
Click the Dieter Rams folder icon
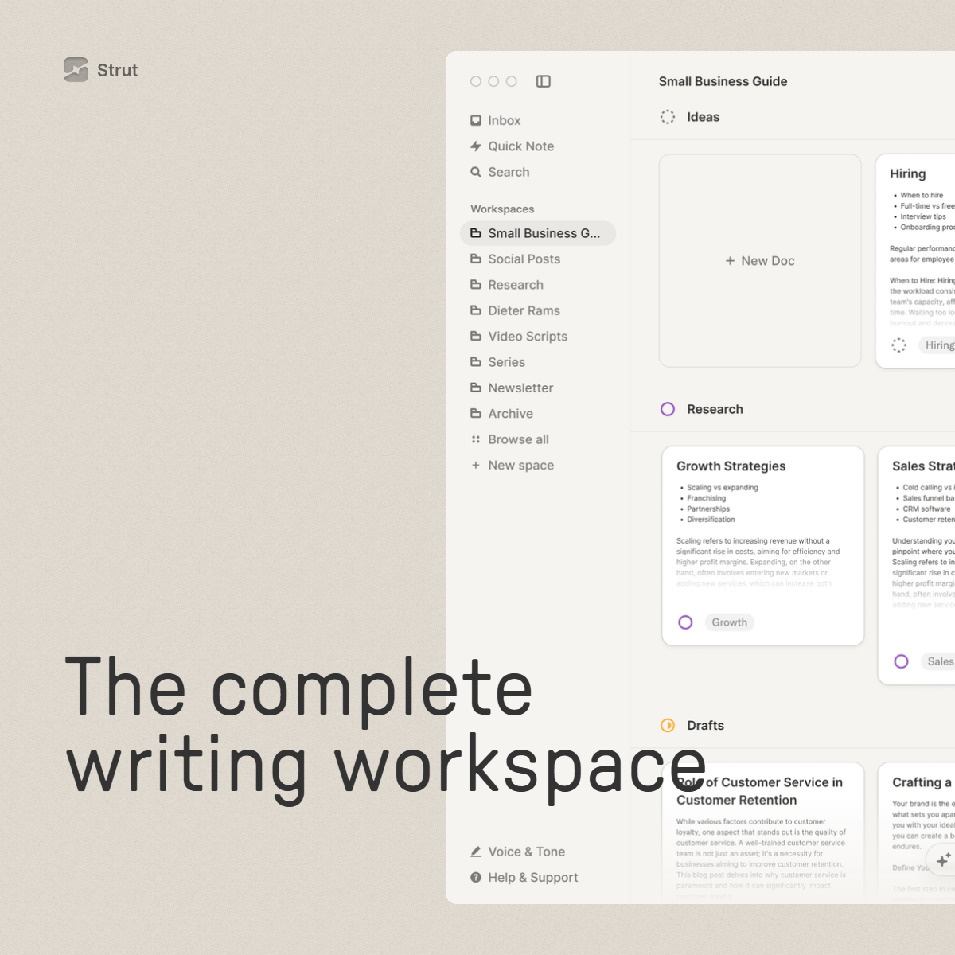[x=476, y=310]
